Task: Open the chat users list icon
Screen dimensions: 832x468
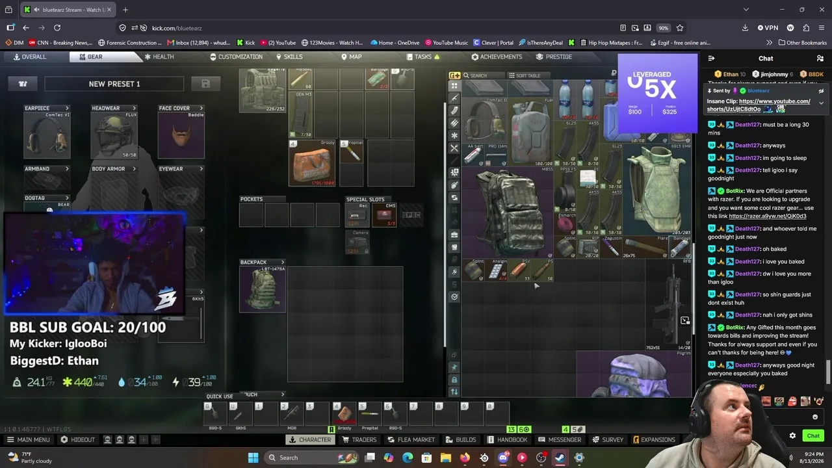Action: (820, 58)
